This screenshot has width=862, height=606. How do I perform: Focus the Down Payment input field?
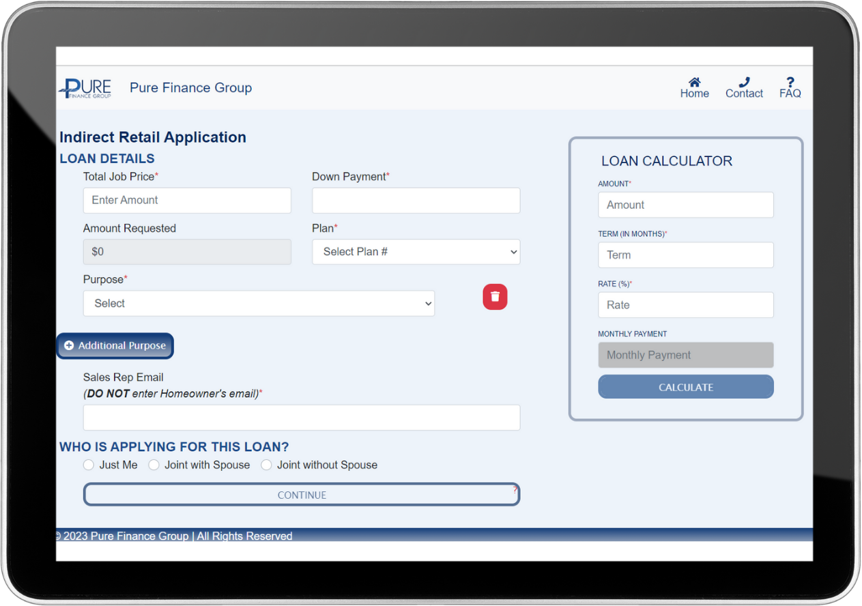(x=416, y=200)
